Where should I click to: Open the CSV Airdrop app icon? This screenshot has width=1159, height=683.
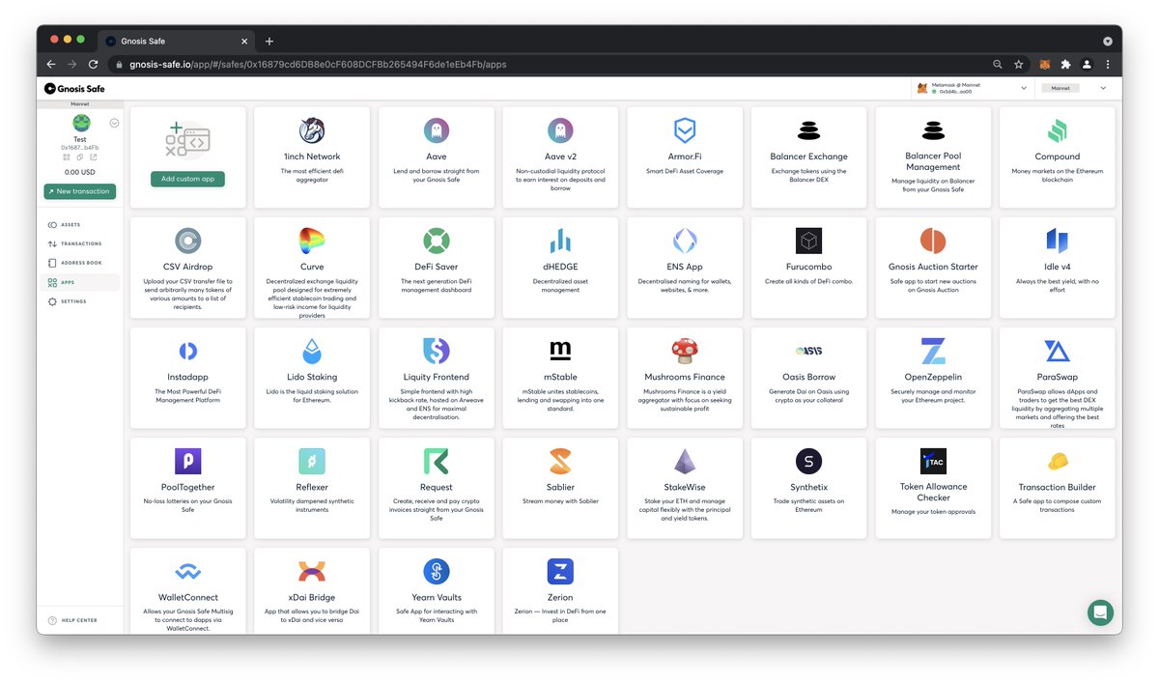point(188,241)
